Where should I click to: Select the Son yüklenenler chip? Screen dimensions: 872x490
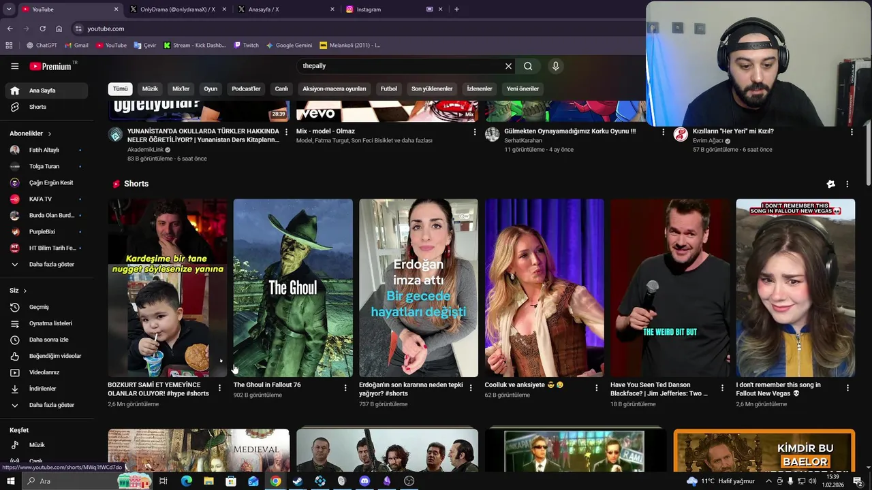tap(432, 88)
